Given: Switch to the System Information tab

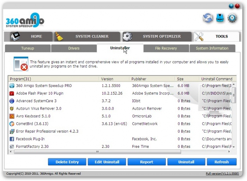Looking at the screenshot, I should pyautogui.click(x=212, y=48).
